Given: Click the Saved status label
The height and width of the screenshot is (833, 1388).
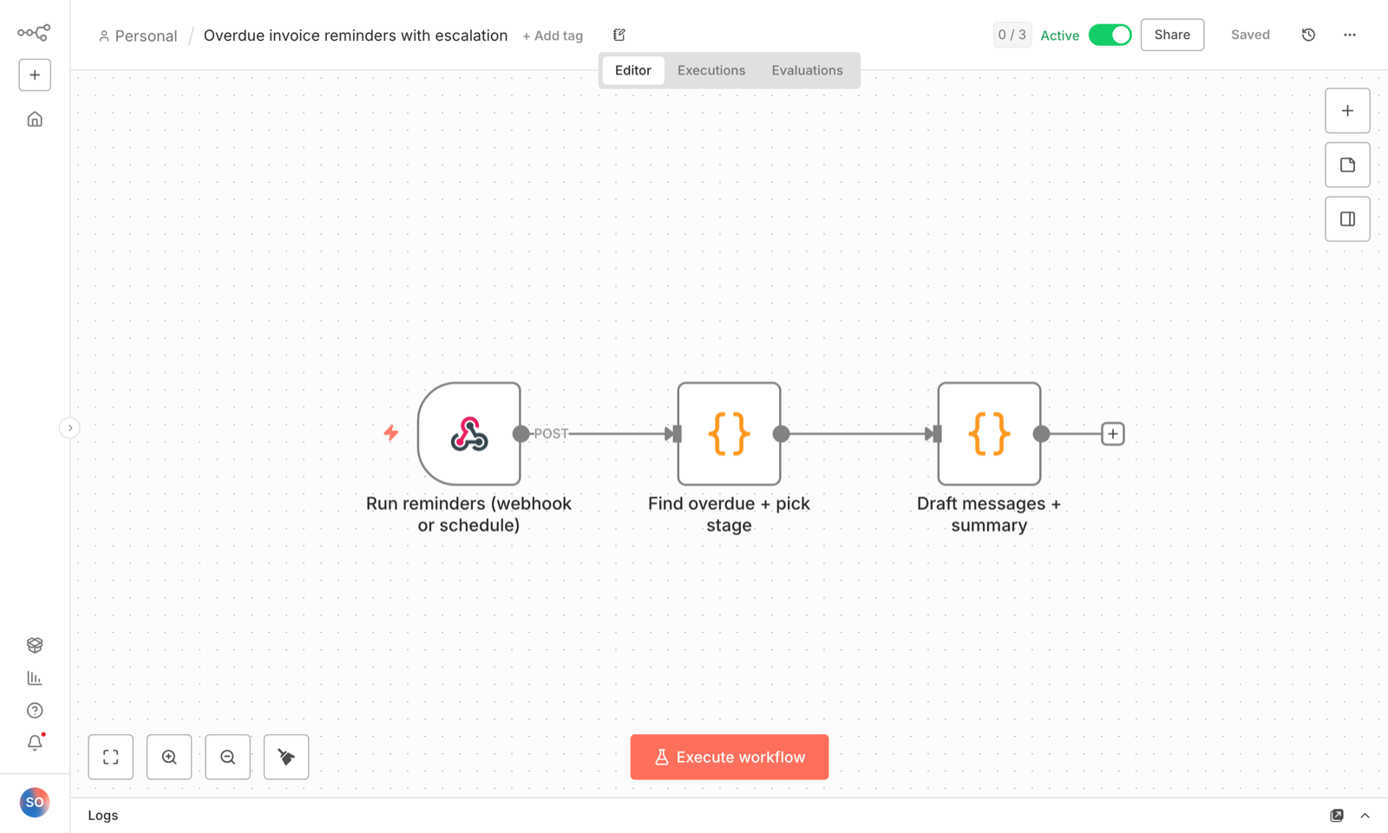Looking at the screenshot, I should click(1250, 35).
